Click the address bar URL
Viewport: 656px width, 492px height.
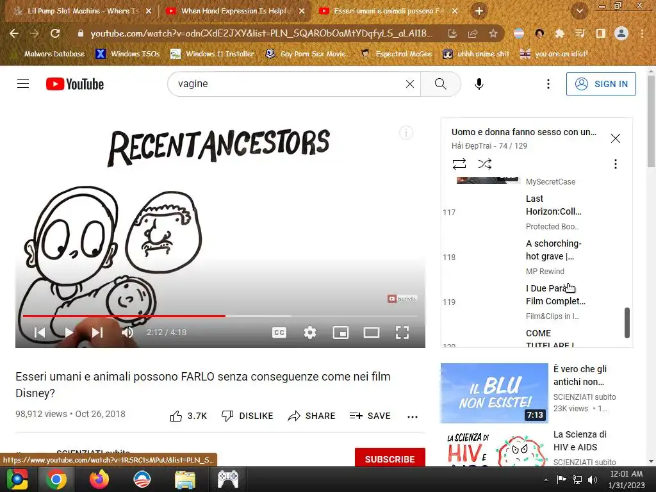261,33
